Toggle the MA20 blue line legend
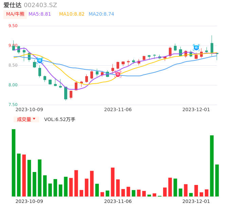233x206 pixels. [x=101, y=14]
